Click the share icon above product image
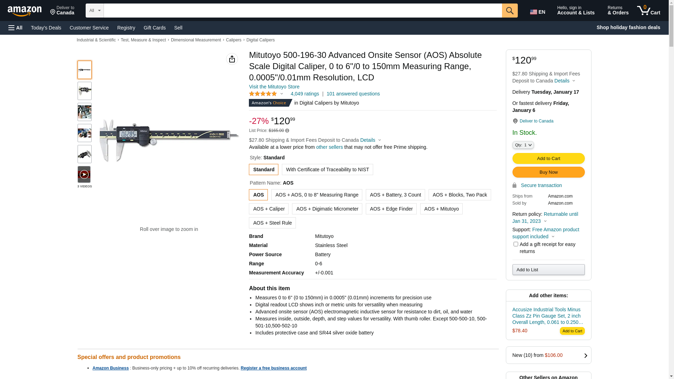Viewport: 674px width, 379px height. [232, 59]
